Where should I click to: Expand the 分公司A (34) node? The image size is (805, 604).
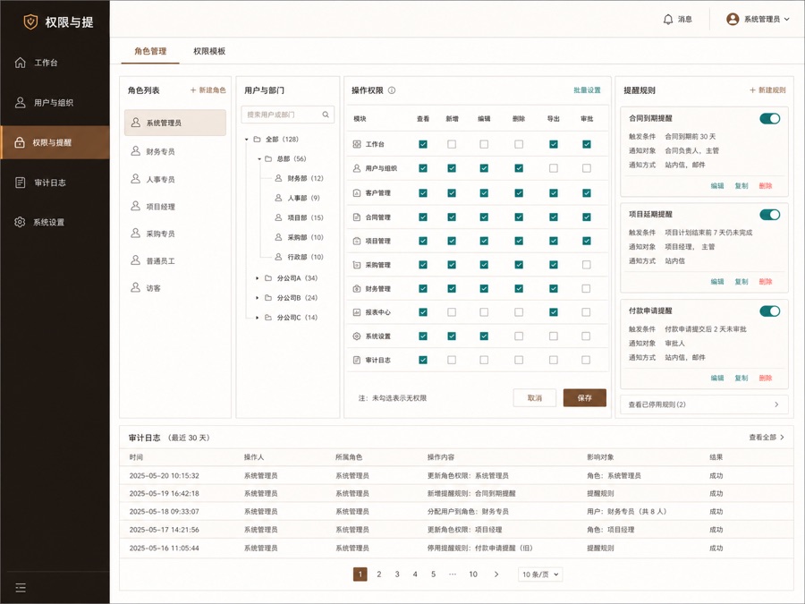tap(258, 278)
